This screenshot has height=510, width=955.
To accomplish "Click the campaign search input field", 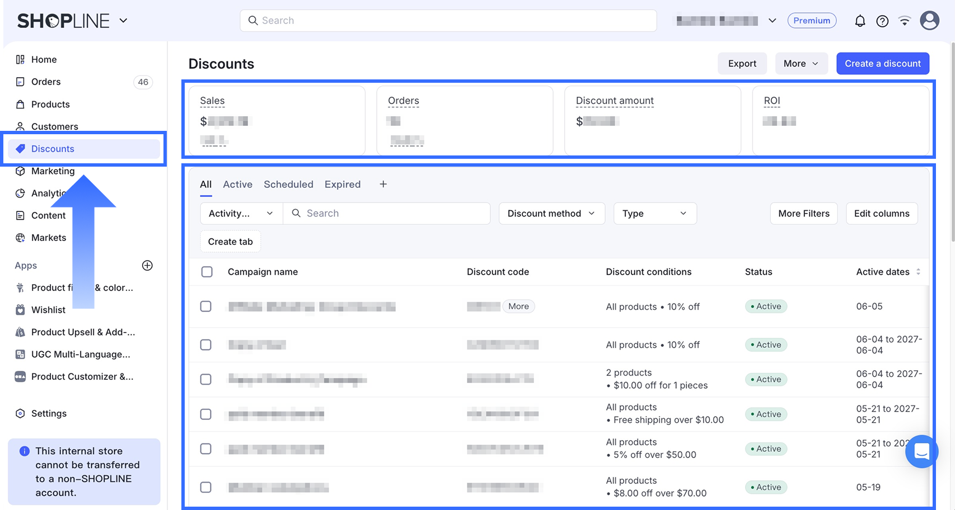I will [x=387, y=214].
